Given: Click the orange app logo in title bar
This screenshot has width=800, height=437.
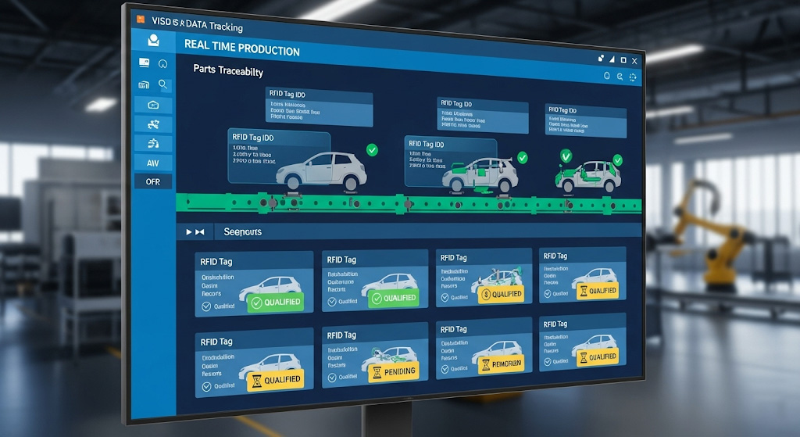Looking at the screenshot, I should (x=140, y=17).
